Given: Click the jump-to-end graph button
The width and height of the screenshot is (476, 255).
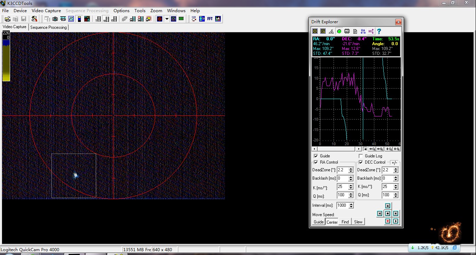Looking at the screenshot, I should point(365,149).
